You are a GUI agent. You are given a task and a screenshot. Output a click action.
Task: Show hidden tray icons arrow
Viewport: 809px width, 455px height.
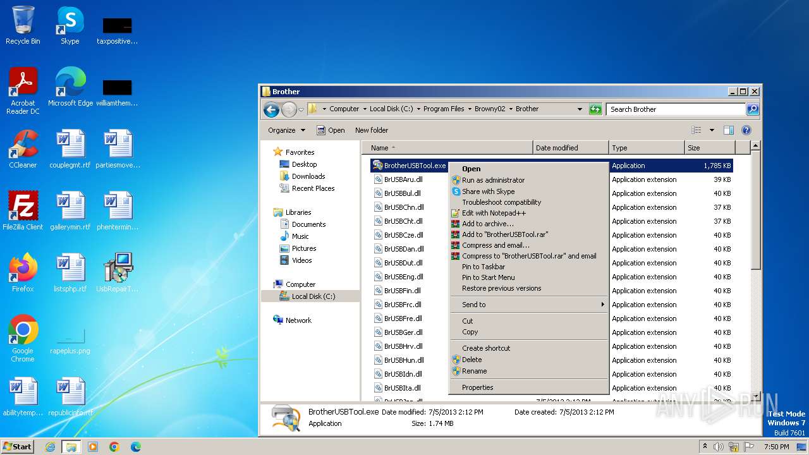click(705, 446)
